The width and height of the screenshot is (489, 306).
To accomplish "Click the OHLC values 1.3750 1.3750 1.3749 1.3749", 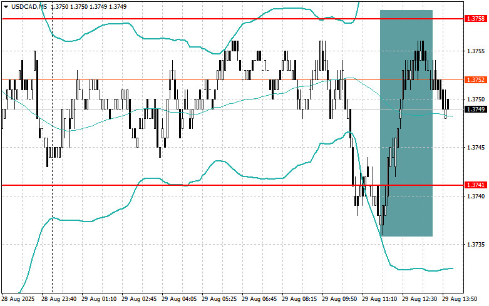I will coord(88,6).
